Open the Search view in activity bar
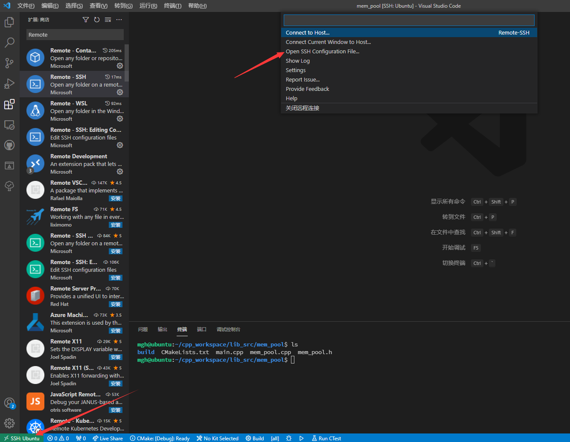This screenshot has height=442, width=570. point(9,43)
